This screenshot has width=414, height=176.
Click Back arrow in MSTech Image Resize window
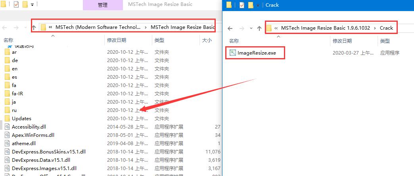(5, 28)
